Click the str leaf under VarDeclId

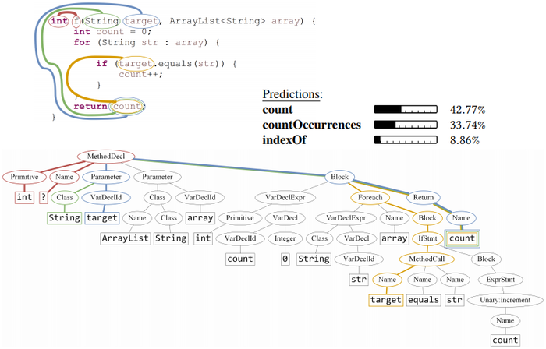click(x=358, y=279)
